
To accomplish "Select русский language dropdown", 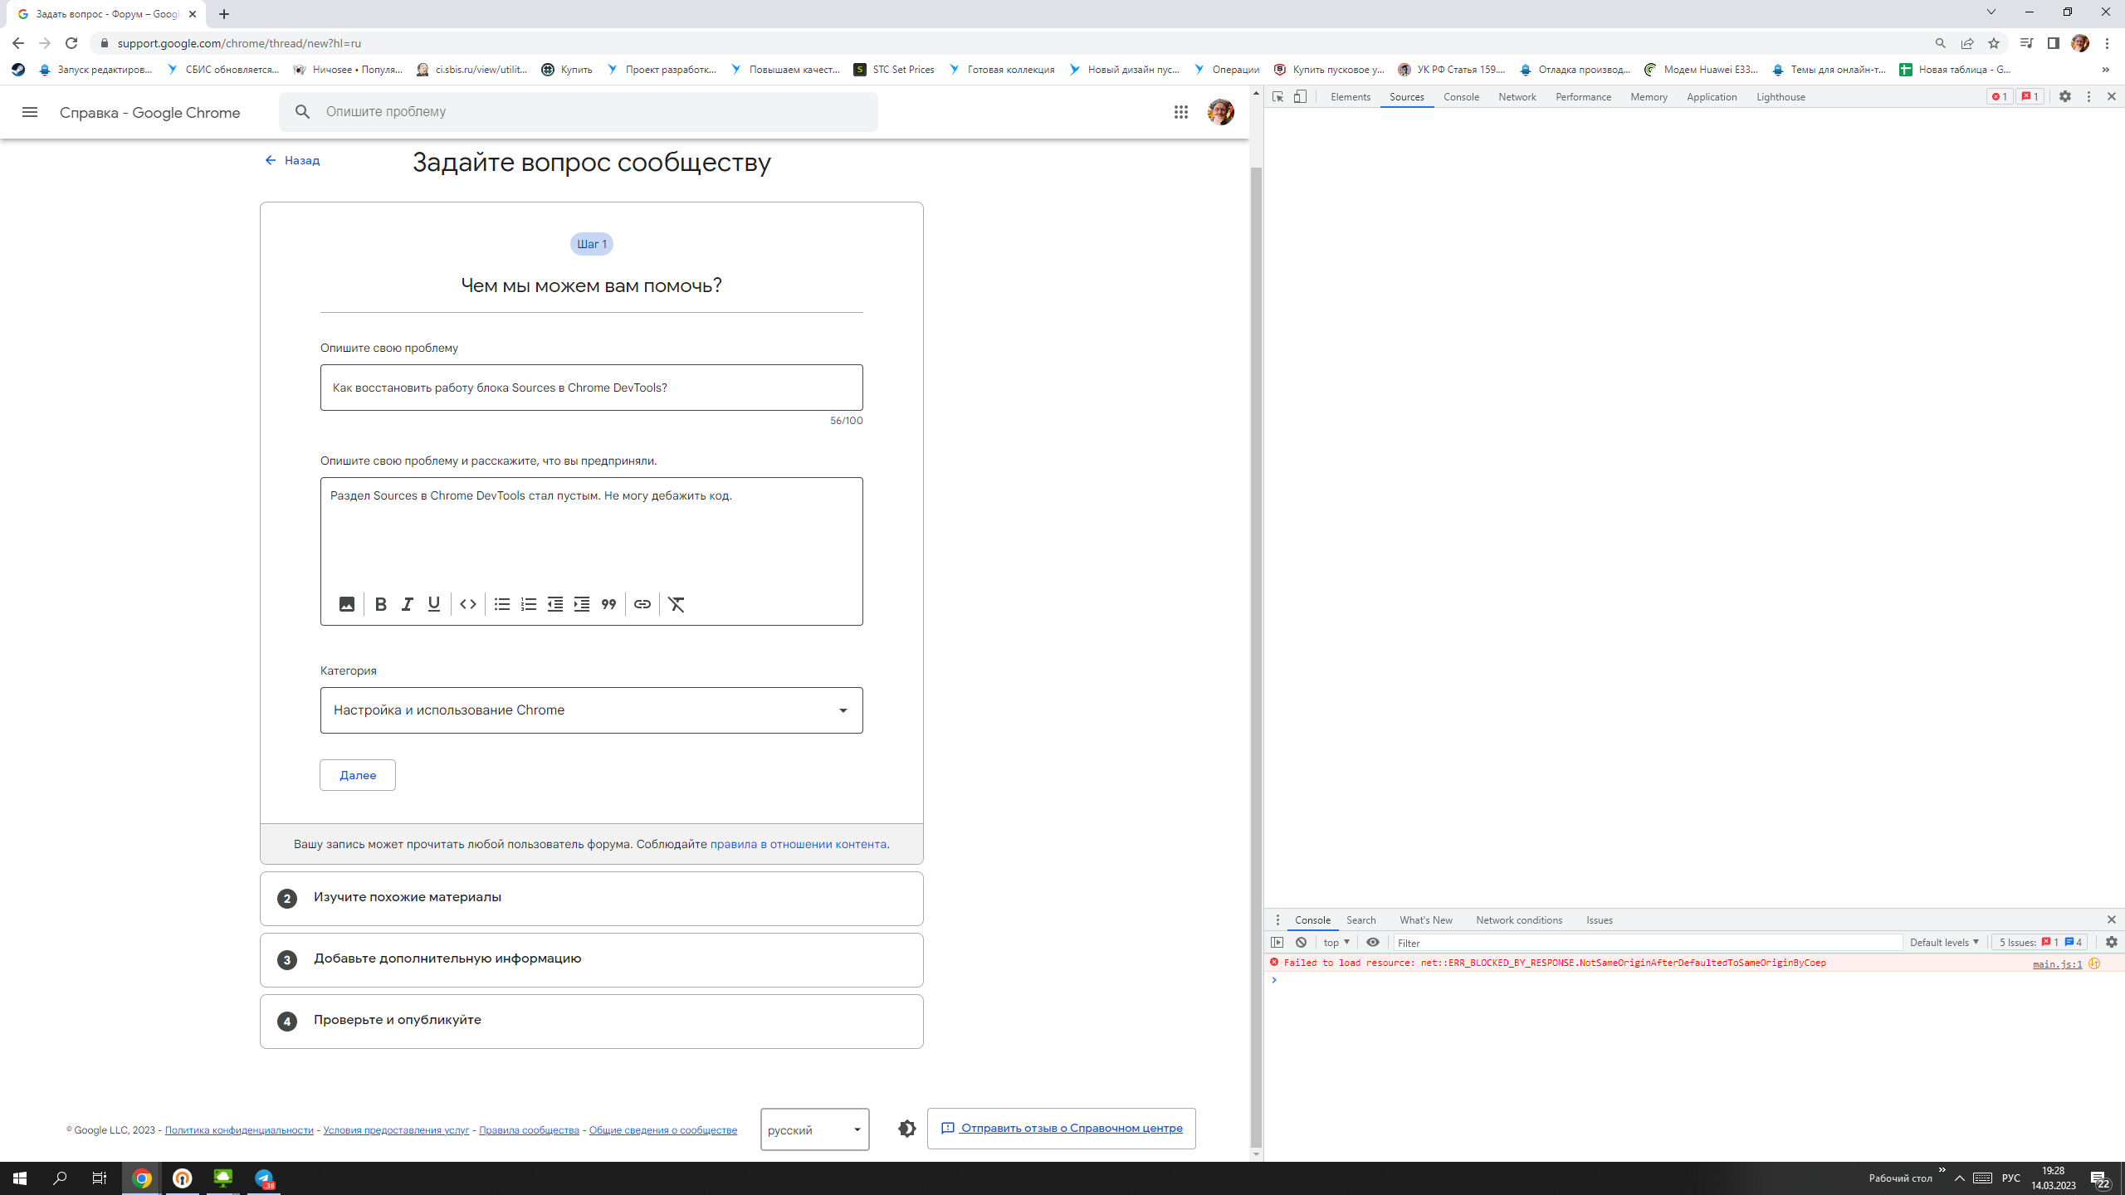I will point(813,1129).
